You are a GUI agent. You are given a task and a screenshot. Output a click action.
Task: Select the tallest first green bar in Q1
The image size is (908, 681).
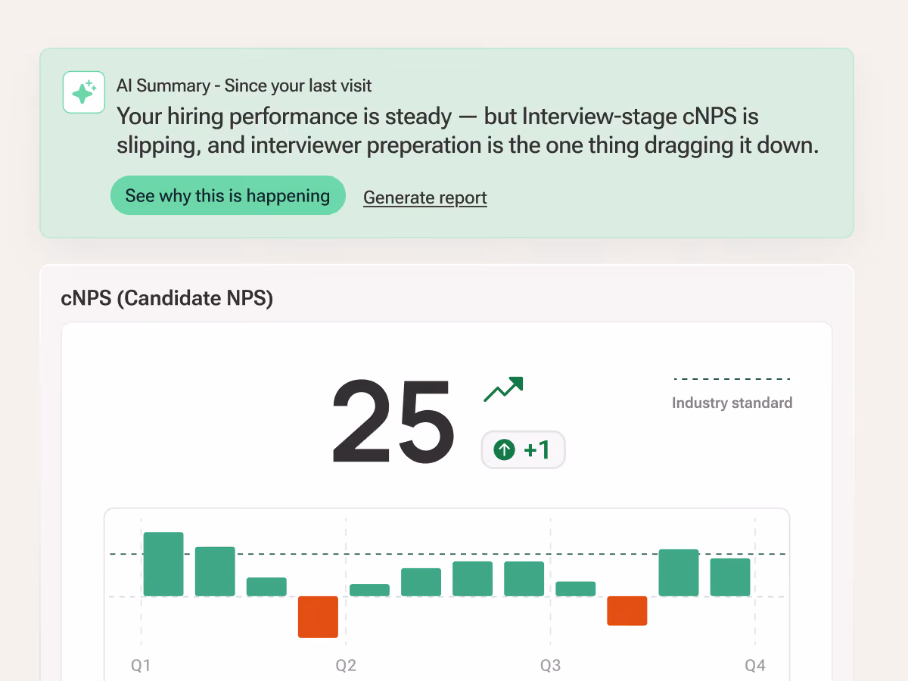[x=163, y=564]
